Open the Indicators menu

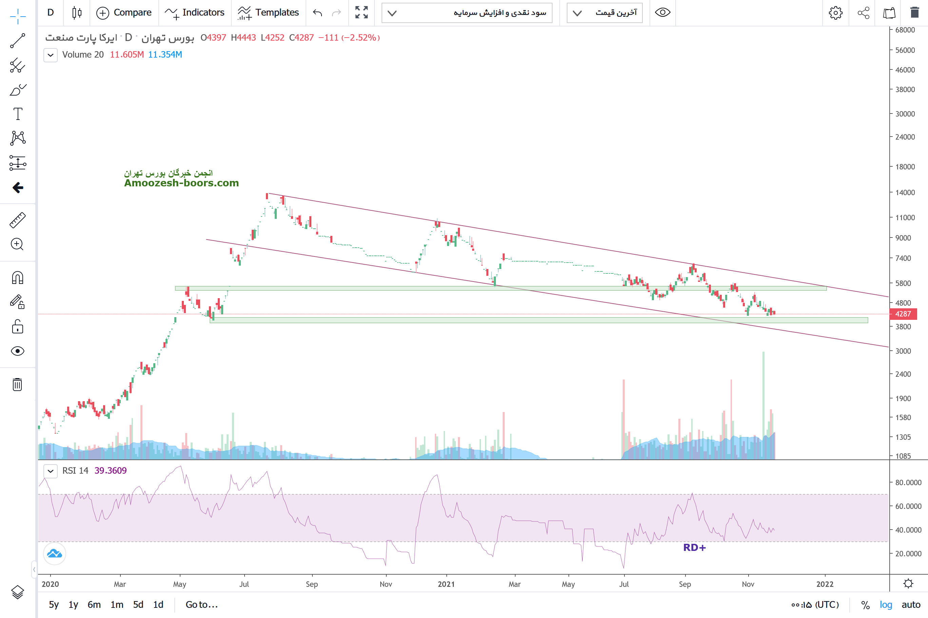point(195,13)
